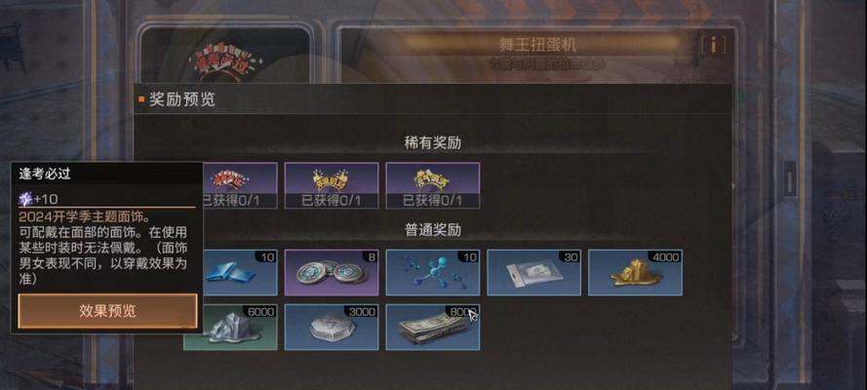This screenshot has height=390, width=867.
Task: Click the 舞王扭蛋机 title banner
Action: [537, 45]
